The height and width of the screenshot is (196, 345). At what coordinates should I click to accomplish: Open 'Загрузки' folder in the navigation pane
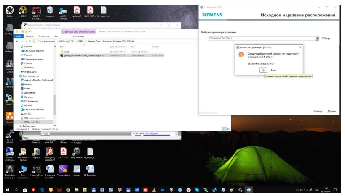pos(29,97)
